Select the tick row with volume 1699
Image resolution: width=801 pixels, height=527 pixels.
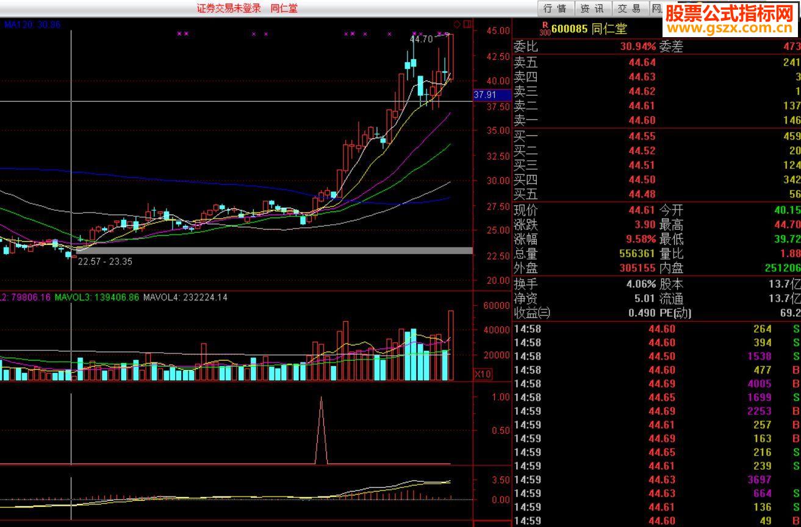(x=657, y=397)
